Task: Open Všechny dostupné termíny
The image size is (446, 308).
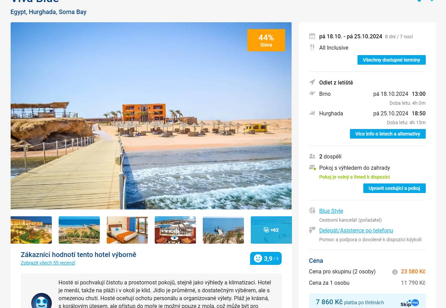Action: 391,60
